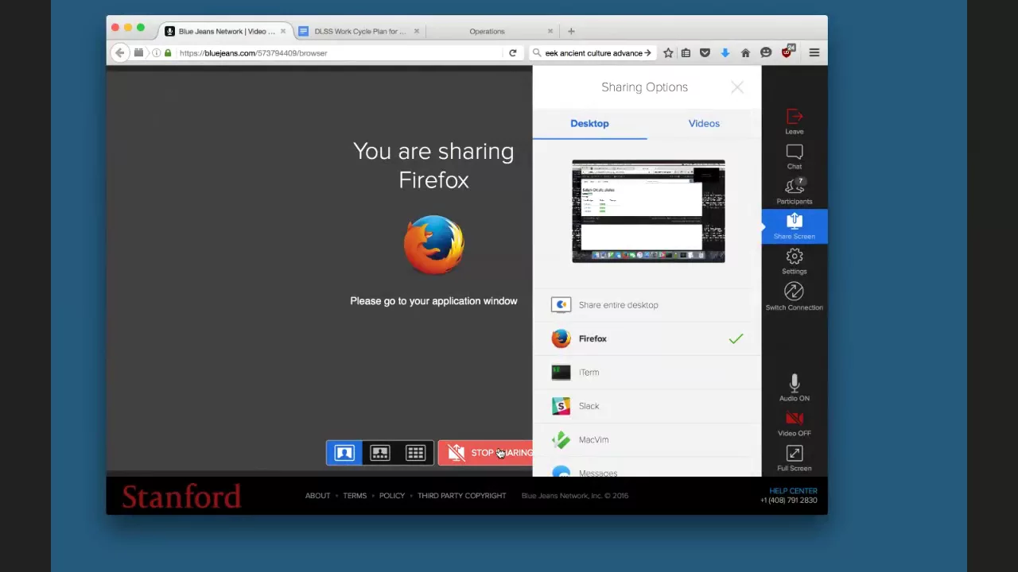
Task: Click the Firefox search box
Action: click(592, 53)
